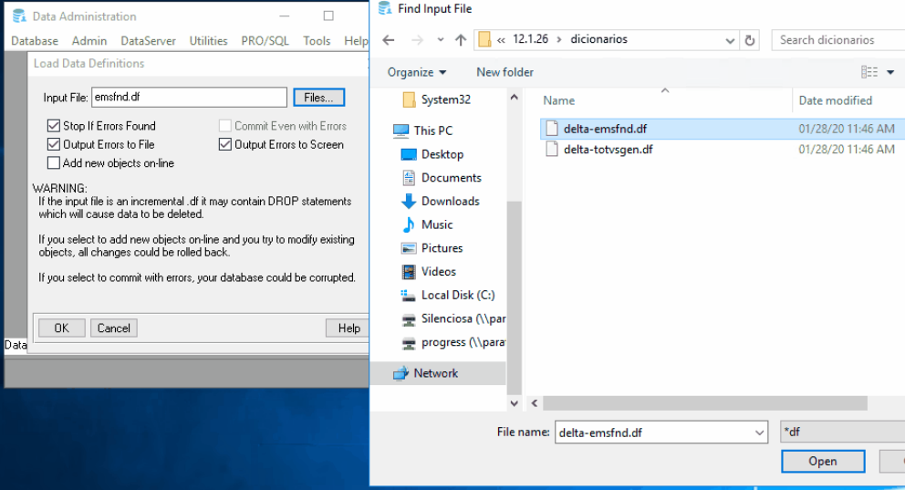Open Downloads in navigation pane
Viewport: 905px width, 490px height.
450,201
